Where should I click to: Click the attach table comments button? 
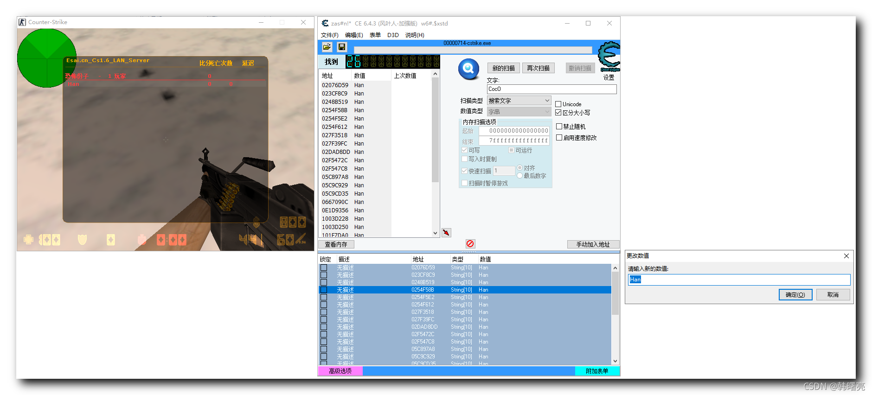coord(597,371)
